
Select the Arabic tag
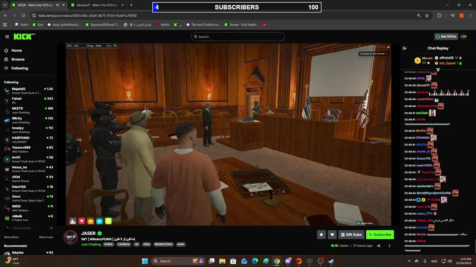click(x=108, y=244)
